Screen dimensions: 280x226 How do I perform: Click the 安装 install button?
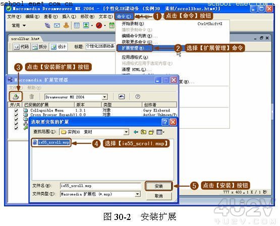point(159,186)
